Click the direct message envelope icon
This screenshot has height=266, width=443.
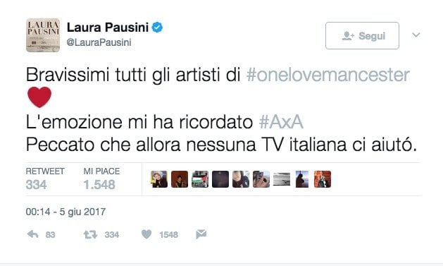[x=201, y=234]
